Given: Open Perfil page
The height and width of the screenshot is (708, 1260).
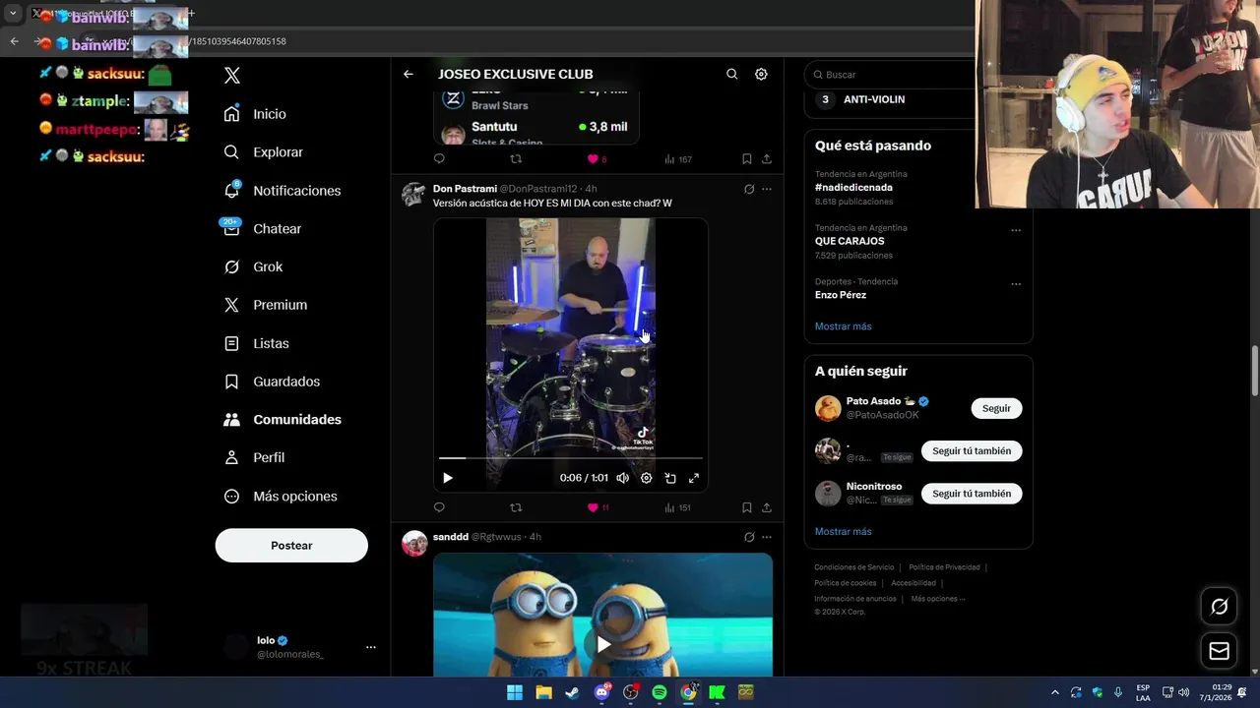Looking at the screenshot, I should point(255,457).
